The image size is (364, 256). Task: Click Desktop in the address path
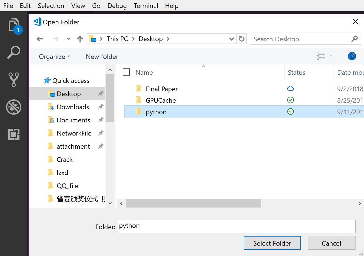coord(151,39)
